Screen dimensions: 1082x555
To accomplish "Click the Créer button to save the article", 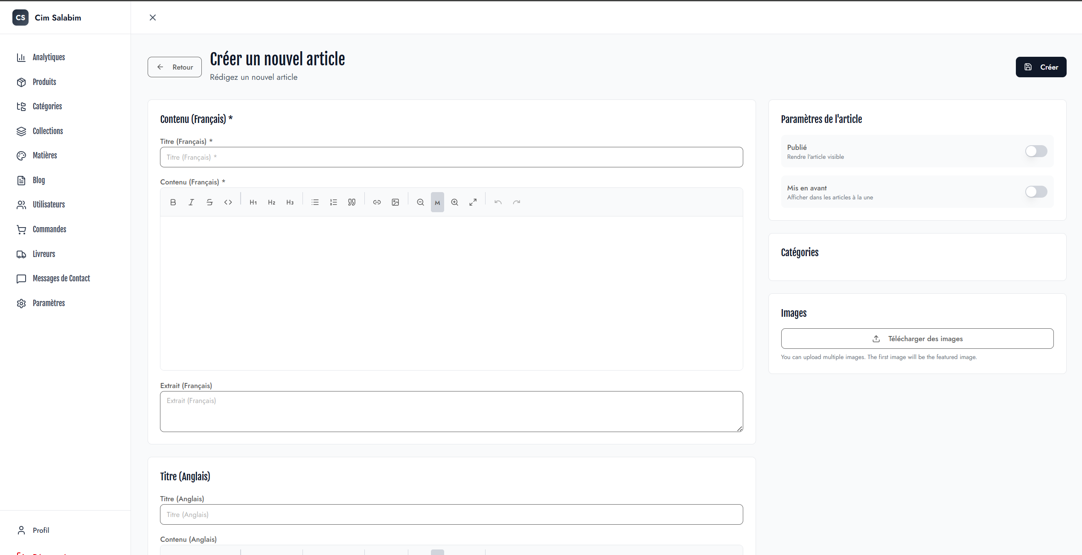I will point(1041,67).
